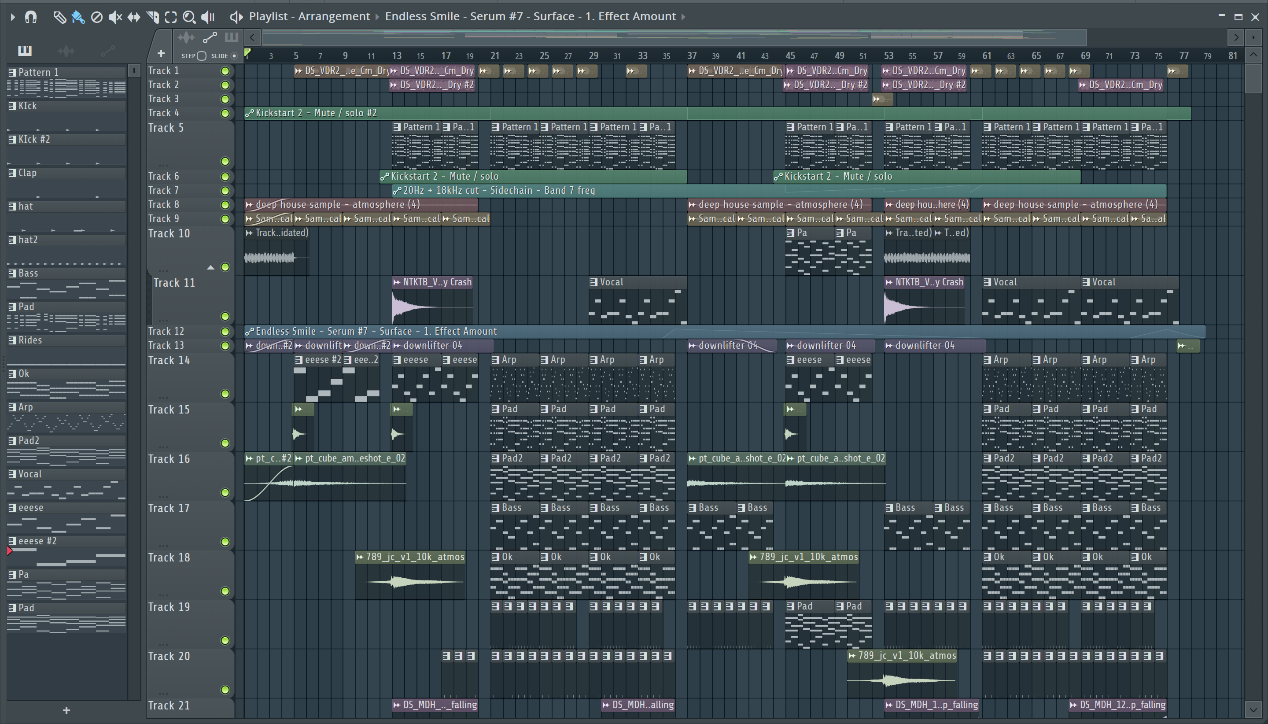Click bar 17 on the timeline ruler
1268x724 pixels.
pyautogui.click(x=446, y=55)
